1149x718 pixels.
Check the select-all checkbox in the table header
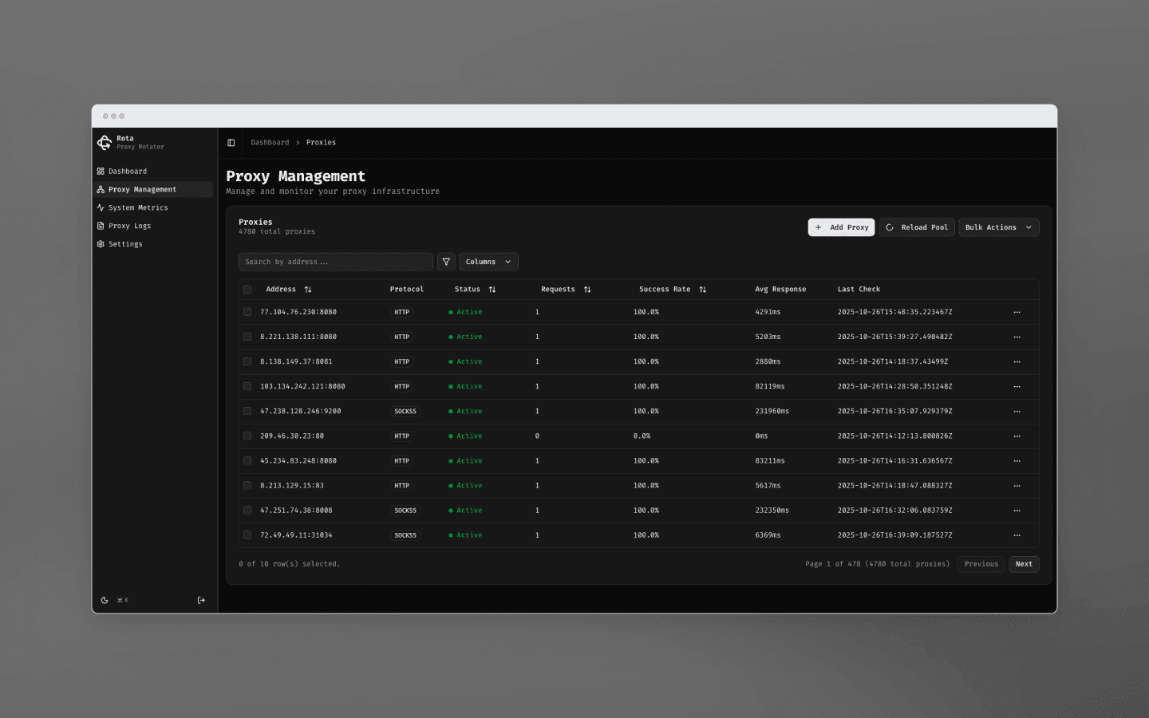tap(247, 289)
